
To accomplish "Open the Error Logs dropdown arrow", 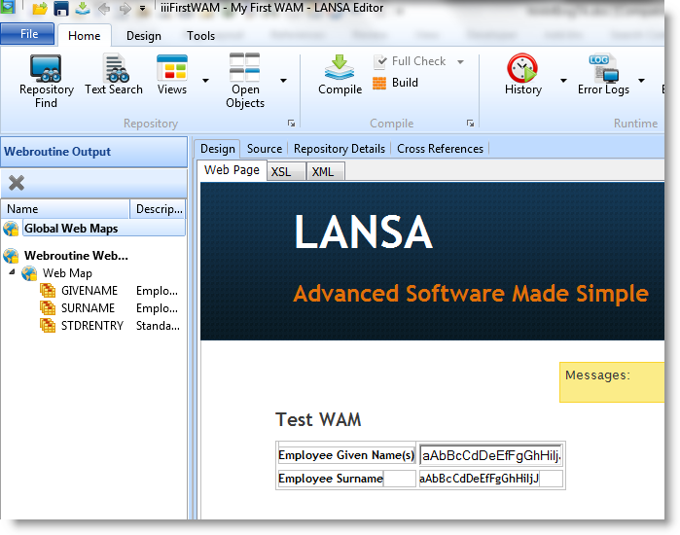I will coord(641,80).
